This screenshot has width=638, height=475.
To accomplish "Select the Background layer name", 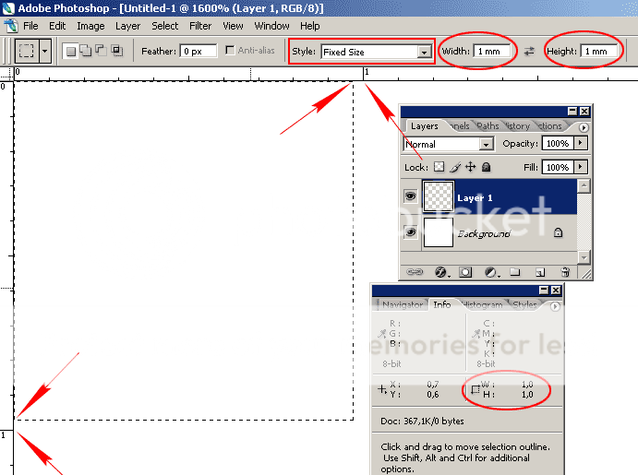I will (484, 233).
